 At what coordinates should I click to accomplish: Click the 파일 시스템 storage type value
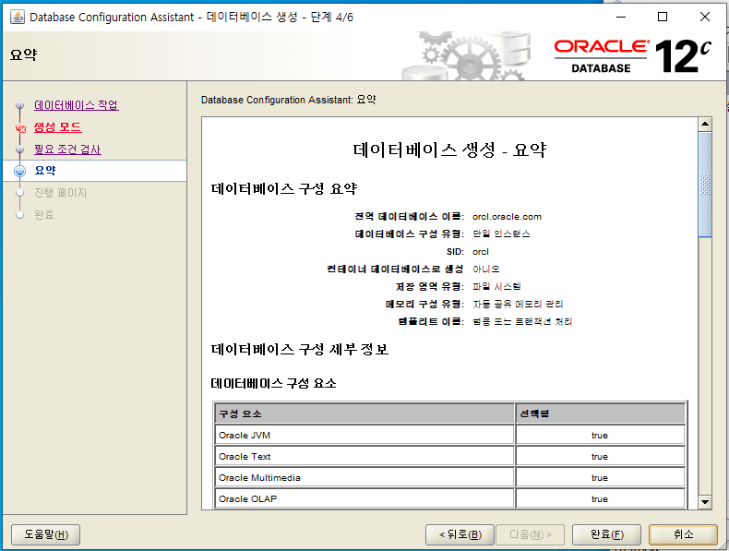tap(496, 286)
